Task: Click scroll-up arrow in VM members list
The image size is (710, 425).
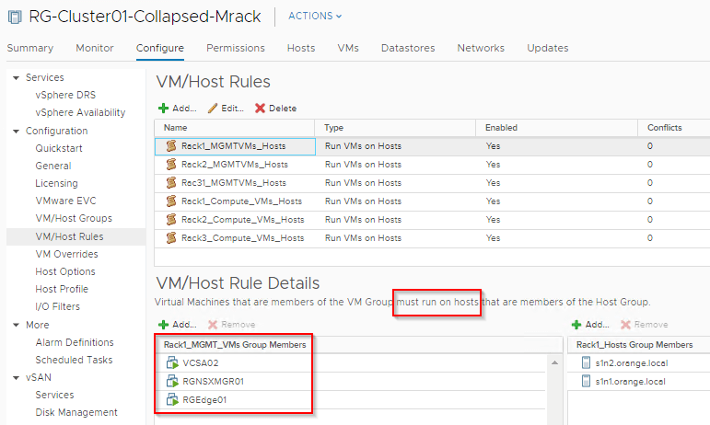Action: [554, 362]
